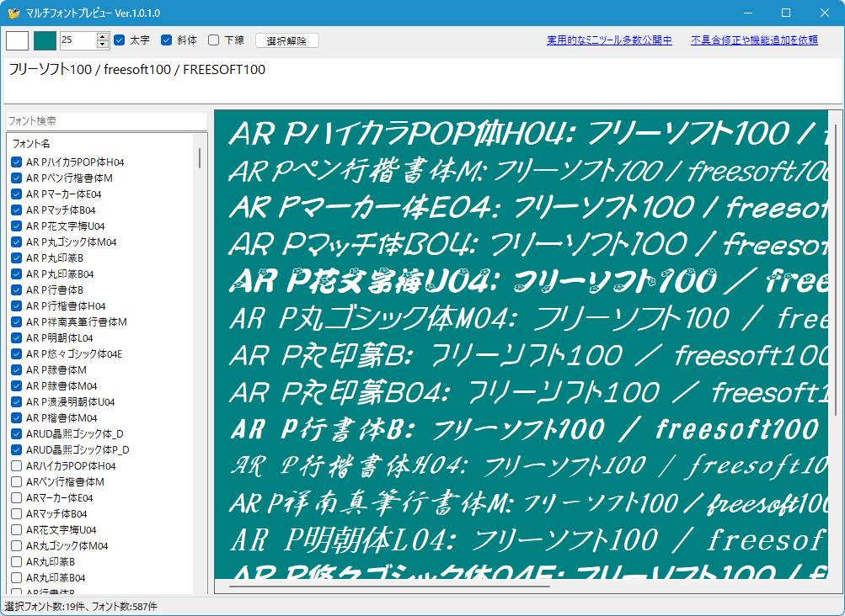This screenshot has width=845, height=616.
Task: Click the AR PハイカラPOP体H04 preview line
Action: coord(529,134)
